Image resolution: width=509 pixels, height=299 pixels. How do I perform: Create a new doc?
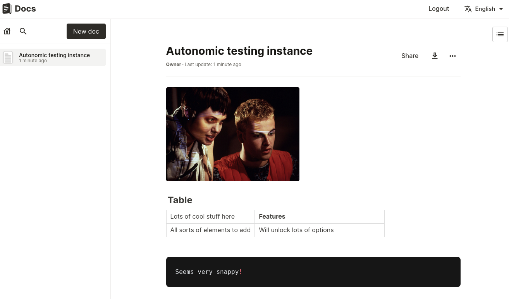(86, 31)
